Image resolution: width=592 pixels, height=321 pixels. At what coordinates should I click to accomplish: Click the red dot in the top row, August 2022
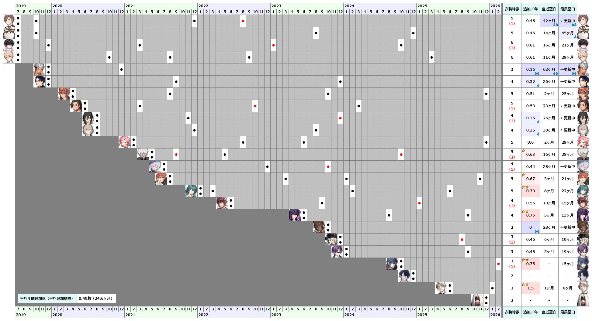click(x=243, y=21)
